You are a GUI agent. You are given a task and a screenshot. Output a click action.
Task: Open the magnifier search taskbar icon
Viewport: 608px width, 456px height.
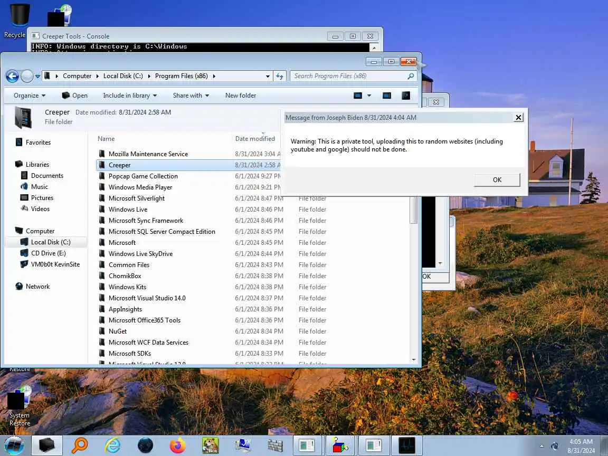click(x=80, y=445)
